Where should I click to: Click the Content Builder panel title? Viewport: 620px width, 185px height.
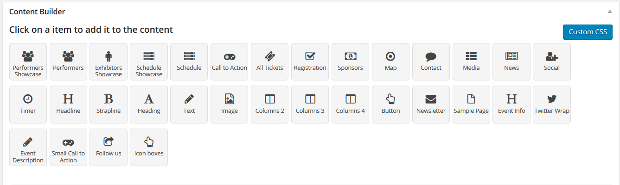(x=37, y=12)
